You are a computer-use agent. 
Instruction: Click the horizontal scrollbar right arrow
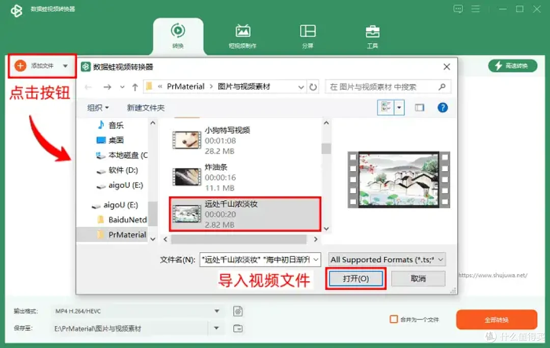315,239
